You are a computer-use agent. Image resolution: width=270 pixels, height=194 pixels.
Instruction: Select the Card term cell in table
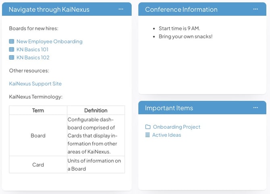point(38,165)
